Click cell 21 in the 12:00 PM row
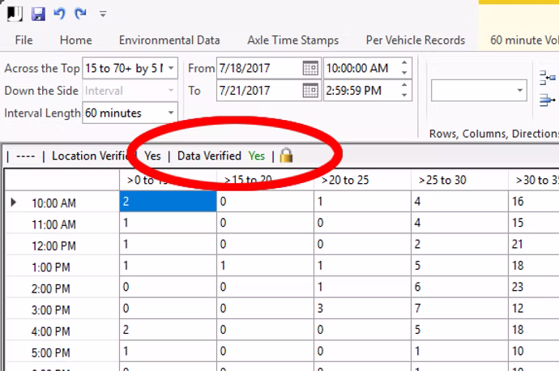559x371 pixels. click(533, 244)
